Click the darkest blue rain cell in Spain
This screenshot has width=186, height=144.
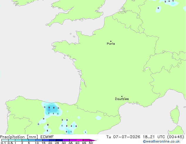[49, 110]
